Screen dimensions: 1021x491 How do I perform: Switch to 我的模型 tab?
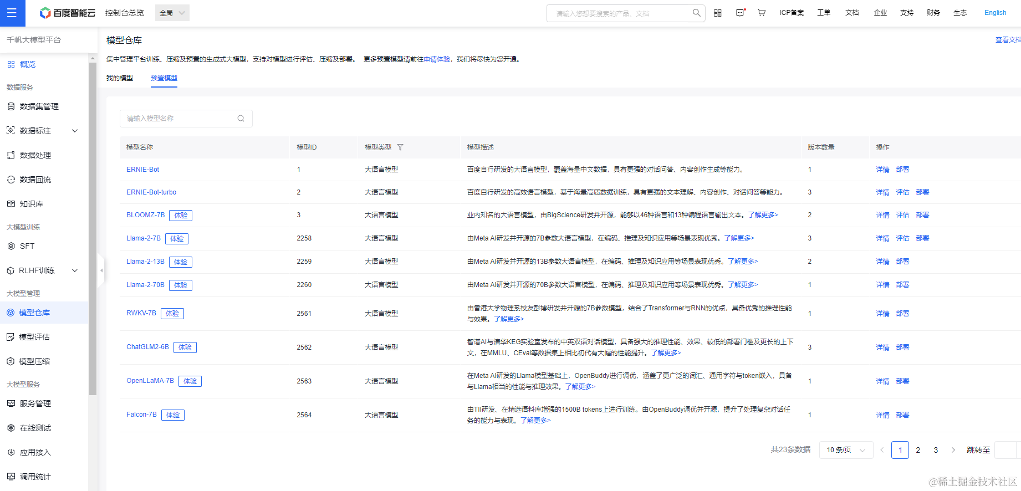click(x=120, y=78)
